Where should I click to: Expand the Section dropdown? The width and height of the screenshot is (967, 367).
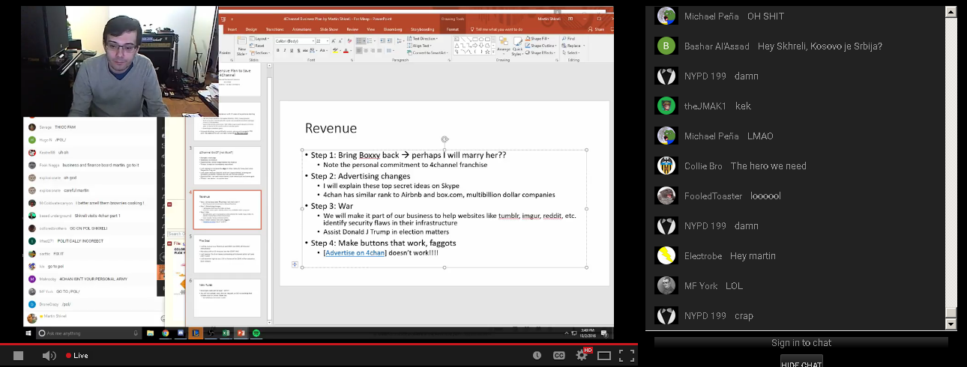(x=260, y=53)
